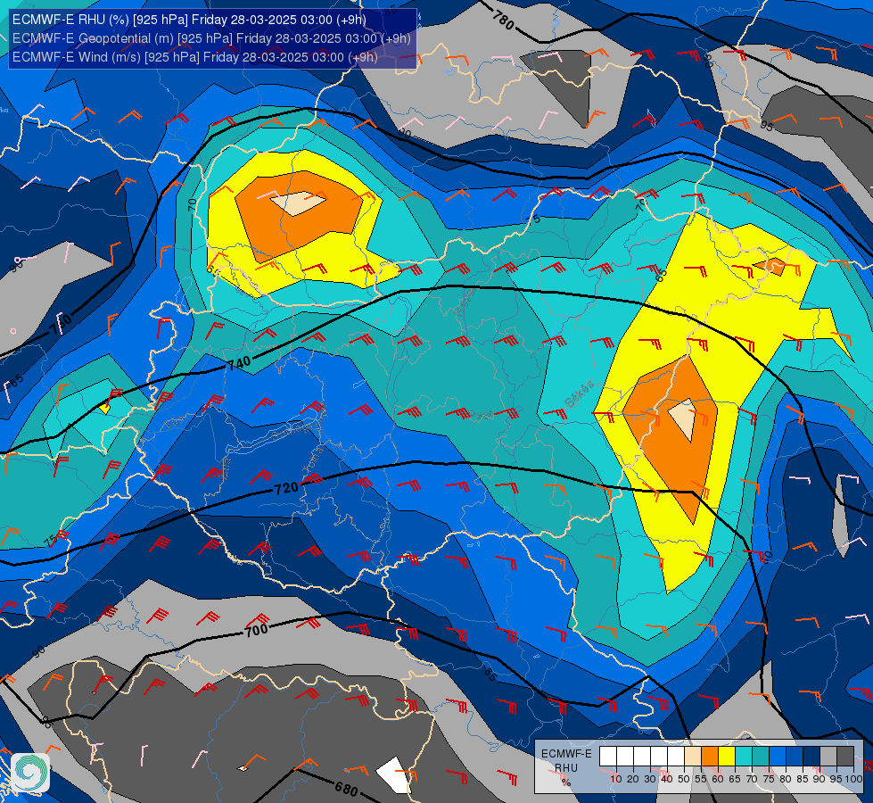Click the 780 geopotential contour label

point(503,20)
